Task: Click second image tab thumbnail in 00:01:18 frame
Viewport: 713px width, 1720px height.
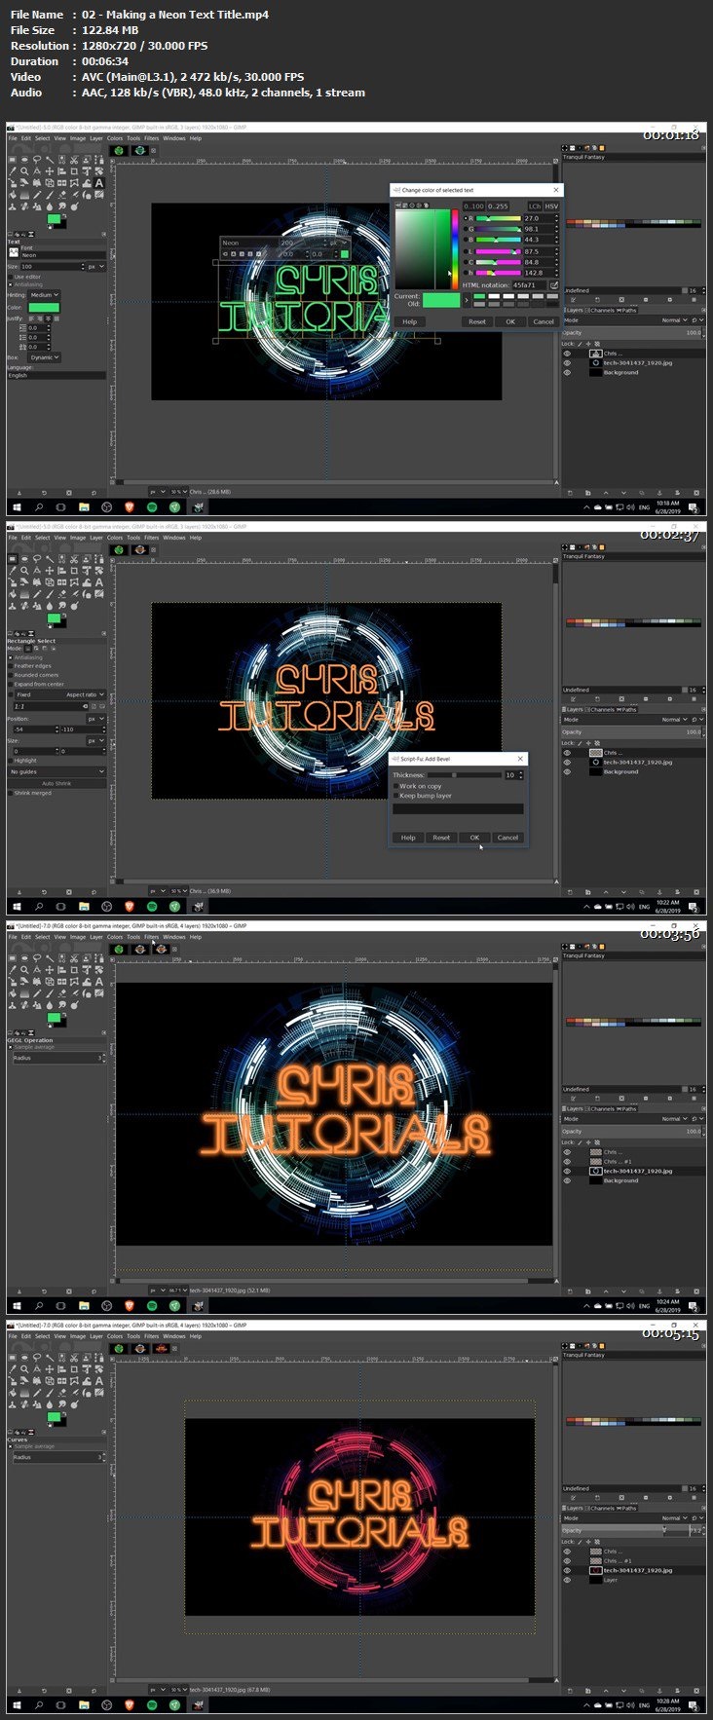Action: (x=140, y=150)
